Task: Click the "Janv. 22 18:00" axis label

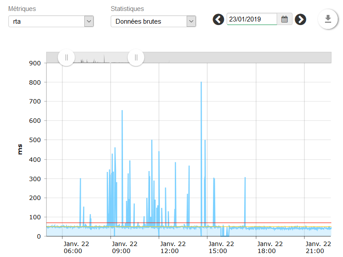Action: coord(270,247)
